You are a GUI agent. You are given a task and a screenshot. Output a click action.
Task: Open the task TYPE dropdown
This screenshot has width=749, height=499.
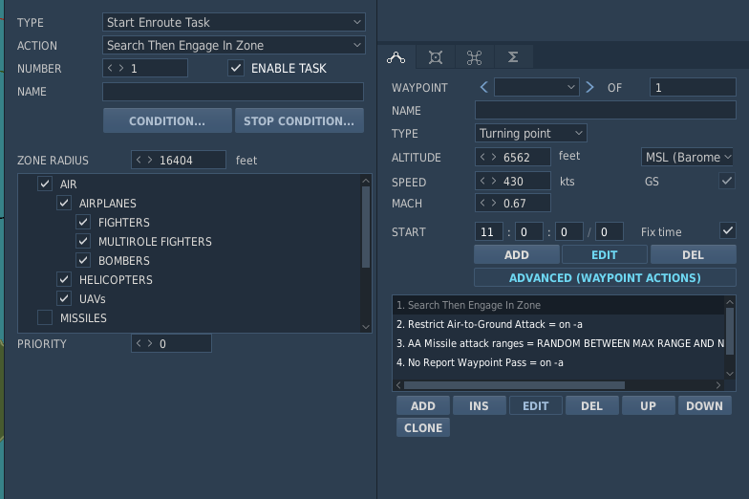[233, 22]
